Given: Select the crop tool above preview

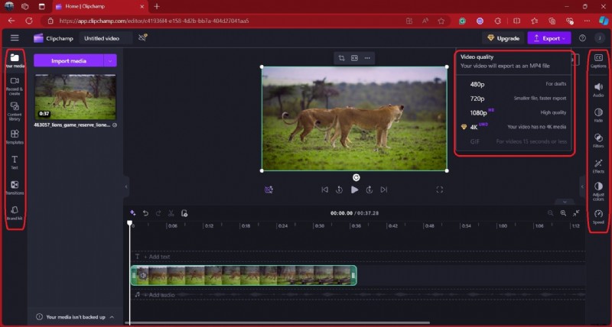Looking at the screenshot, I should click(341, 58).
